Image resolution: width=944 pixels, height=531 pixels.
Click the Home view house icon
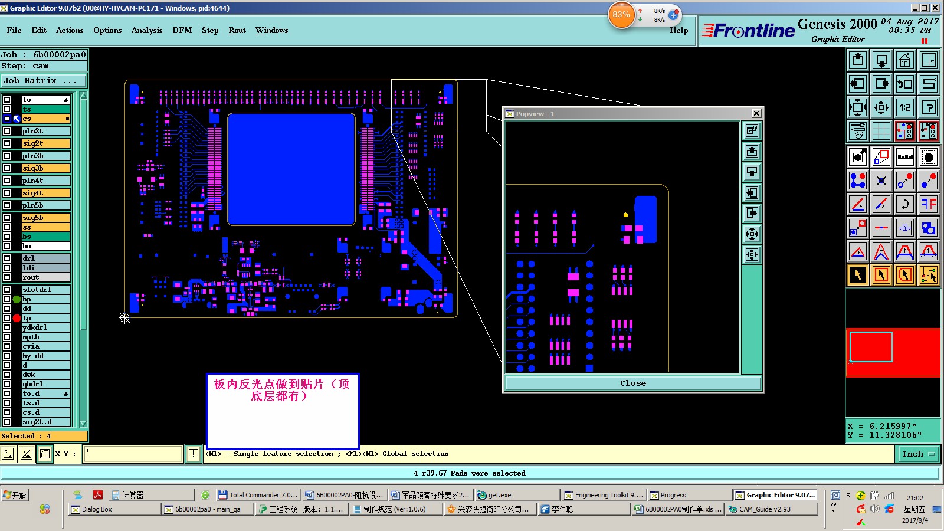pos(905,60)
